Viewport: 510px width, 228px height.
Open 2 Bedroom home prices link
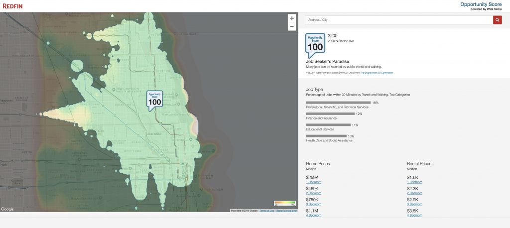313,193
